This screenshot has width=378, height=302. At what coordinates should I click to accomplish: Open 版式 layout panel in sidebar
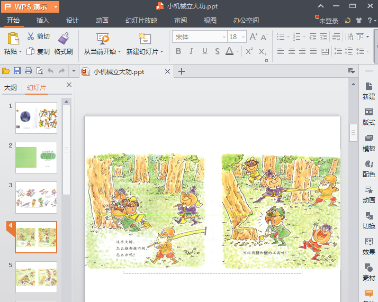[368, 117]
